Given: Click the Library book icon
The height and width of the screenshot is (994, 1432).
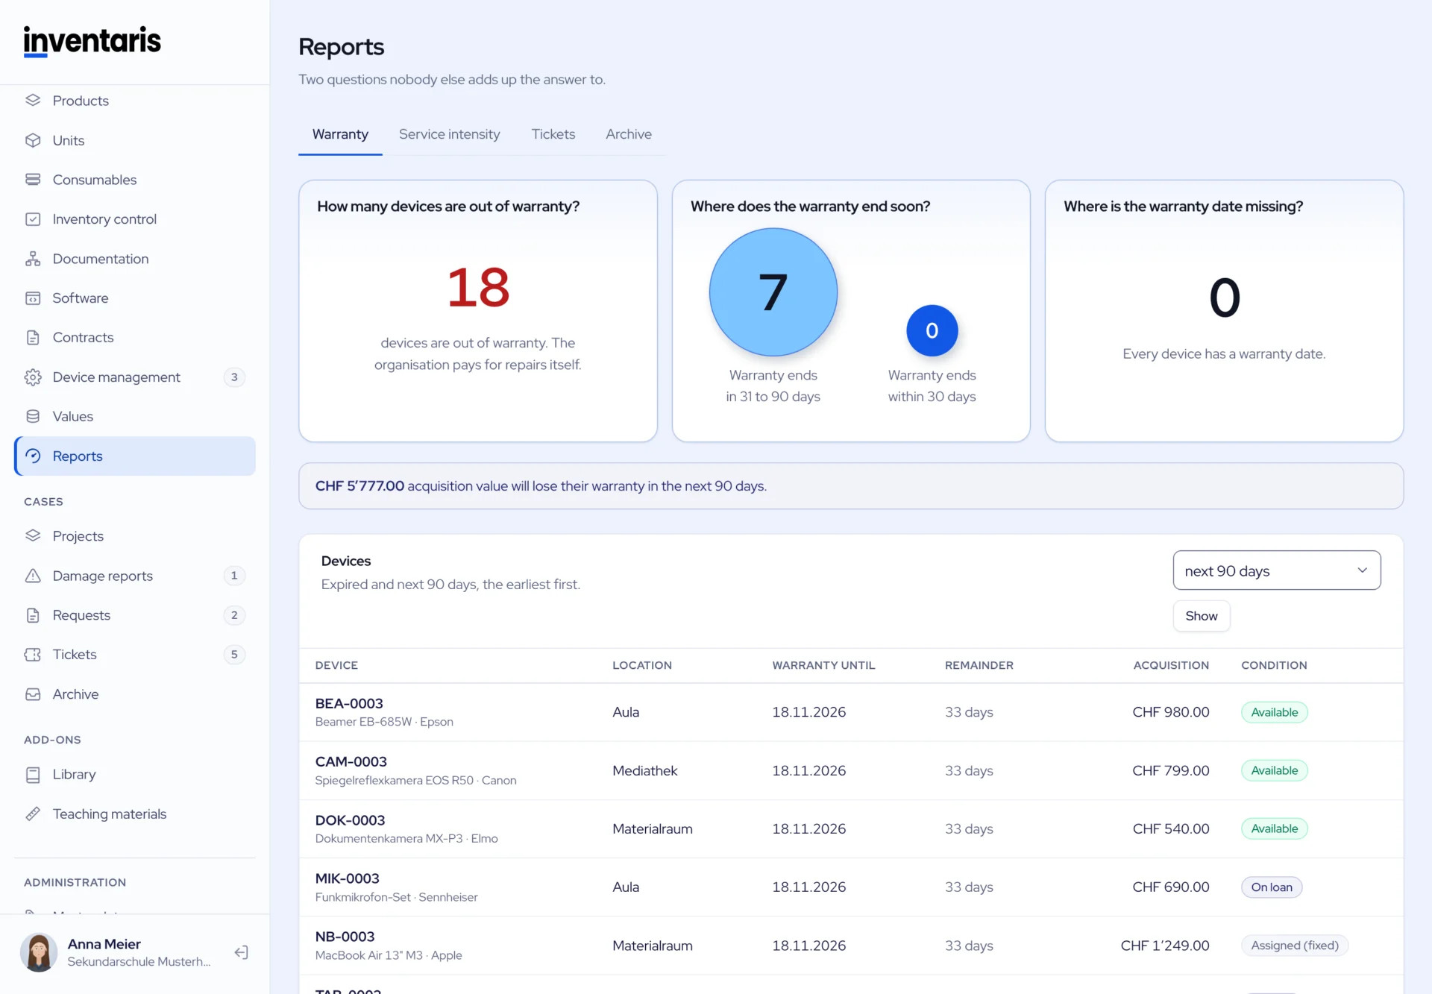Looking at the screenshot, I should [x=33, y=775].
